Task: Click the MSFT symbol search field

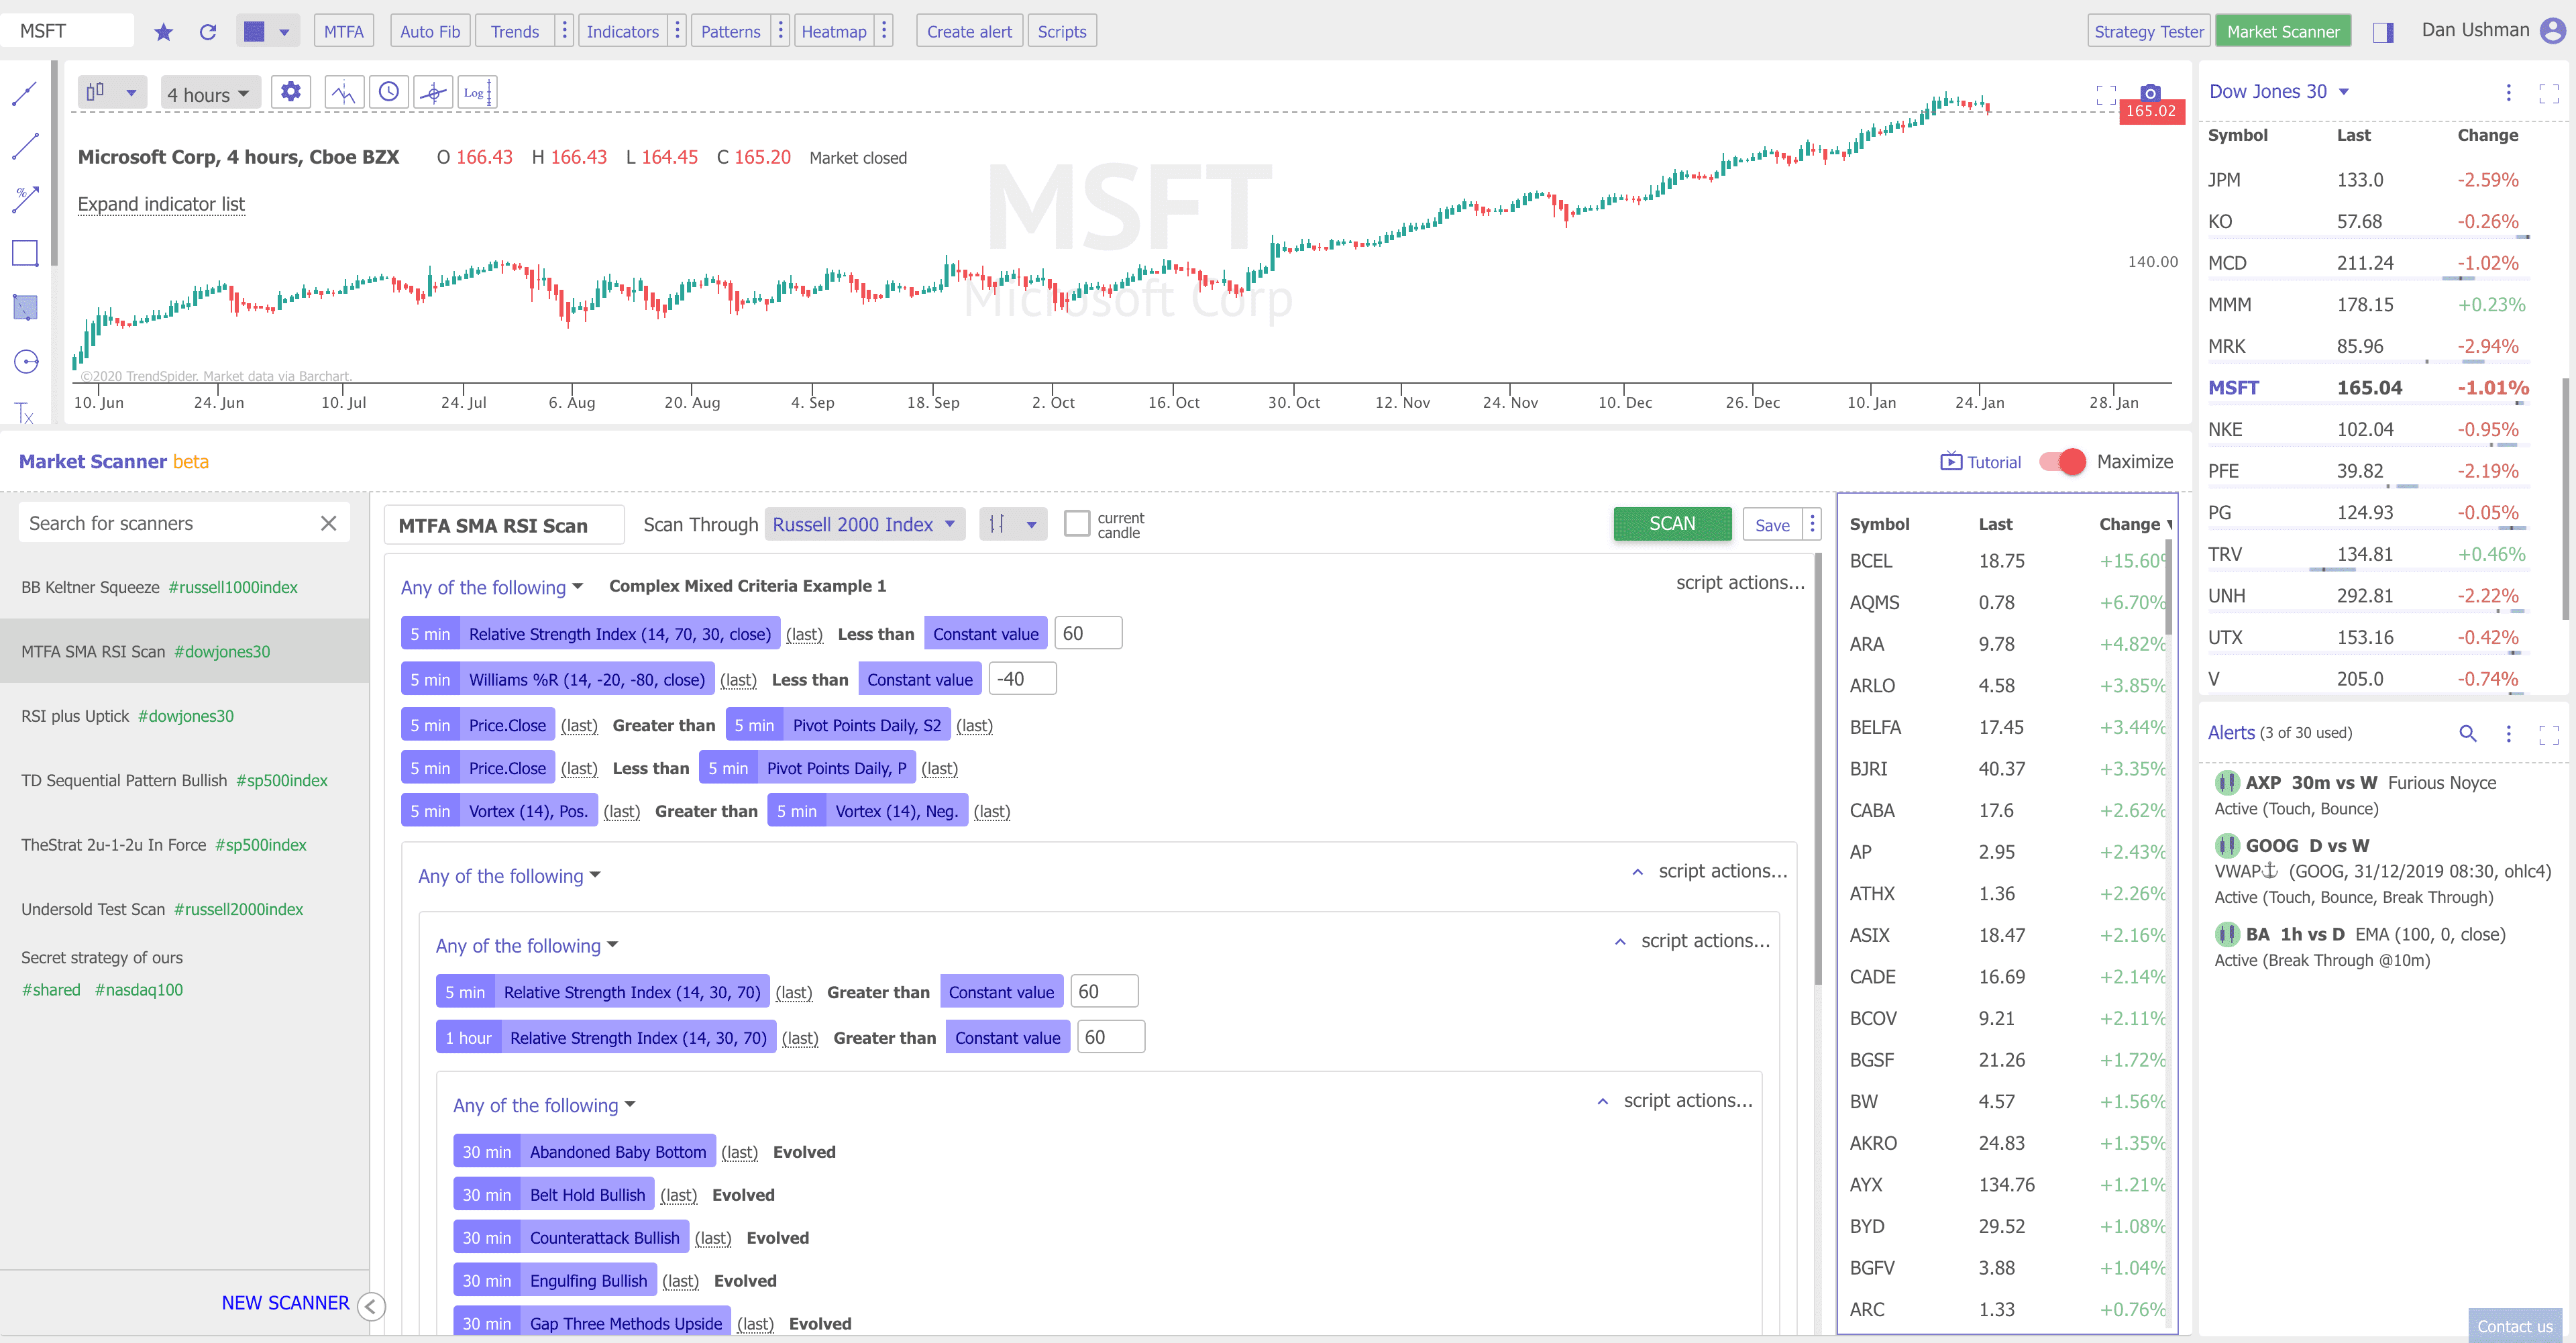Action: (67, 30)
